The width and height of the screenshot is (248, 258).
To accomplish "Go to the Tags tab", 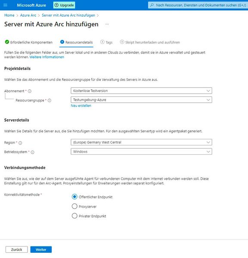I will coord(106,42).
